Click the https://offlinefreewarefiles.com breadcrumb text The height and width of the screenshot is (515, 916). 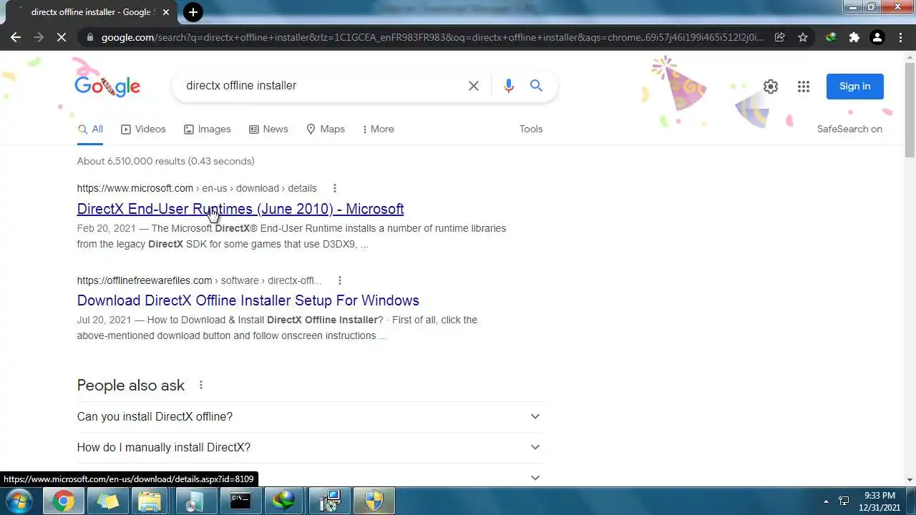tap(145, 280)
